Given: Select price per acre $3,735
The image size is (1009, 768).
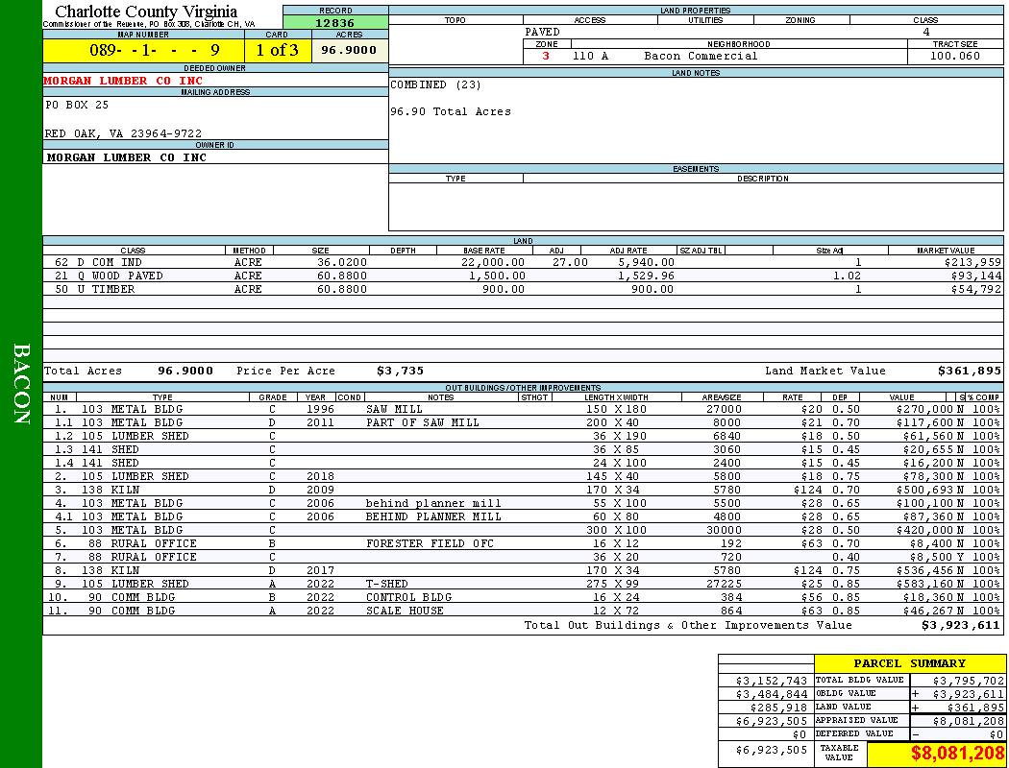Looking at the screenshot, I should point(401,371).
